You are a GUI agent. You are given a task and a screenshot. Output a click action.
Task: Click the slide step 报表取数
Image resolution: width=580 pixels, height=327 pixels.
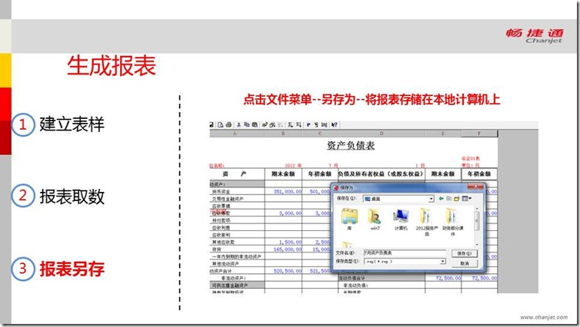point(72,197)
